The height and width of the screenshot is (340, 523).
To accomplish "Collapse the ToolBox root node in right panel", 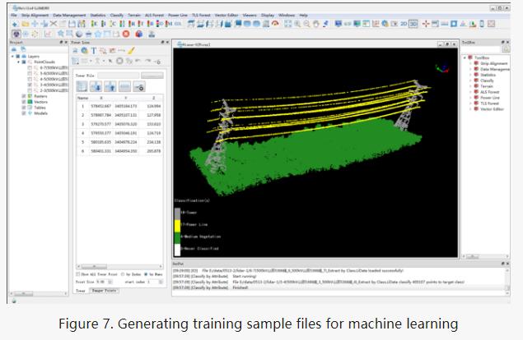I will (465, 57).
